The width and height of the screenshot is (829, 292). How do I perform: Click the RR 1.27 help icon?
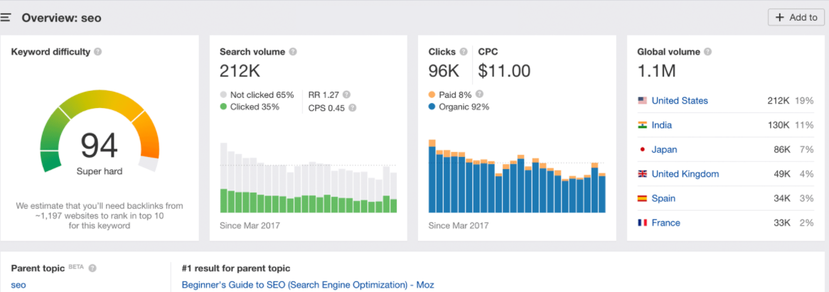click(x=346, y=95)
